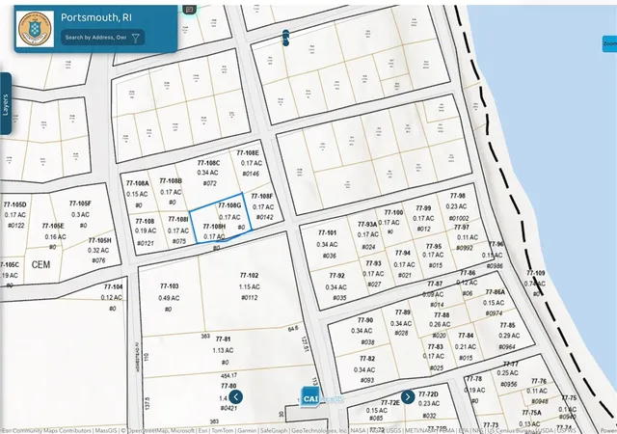Select parcel 77-81 with 1.13 AC
The image size is (617, 434).
(x=223, y=350)
